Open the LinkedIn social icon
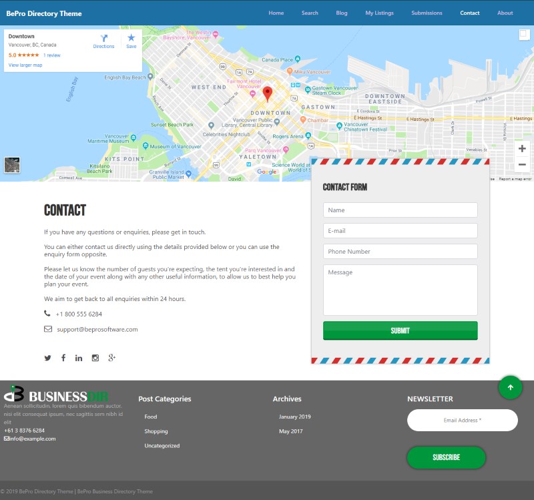 [79, 358]
